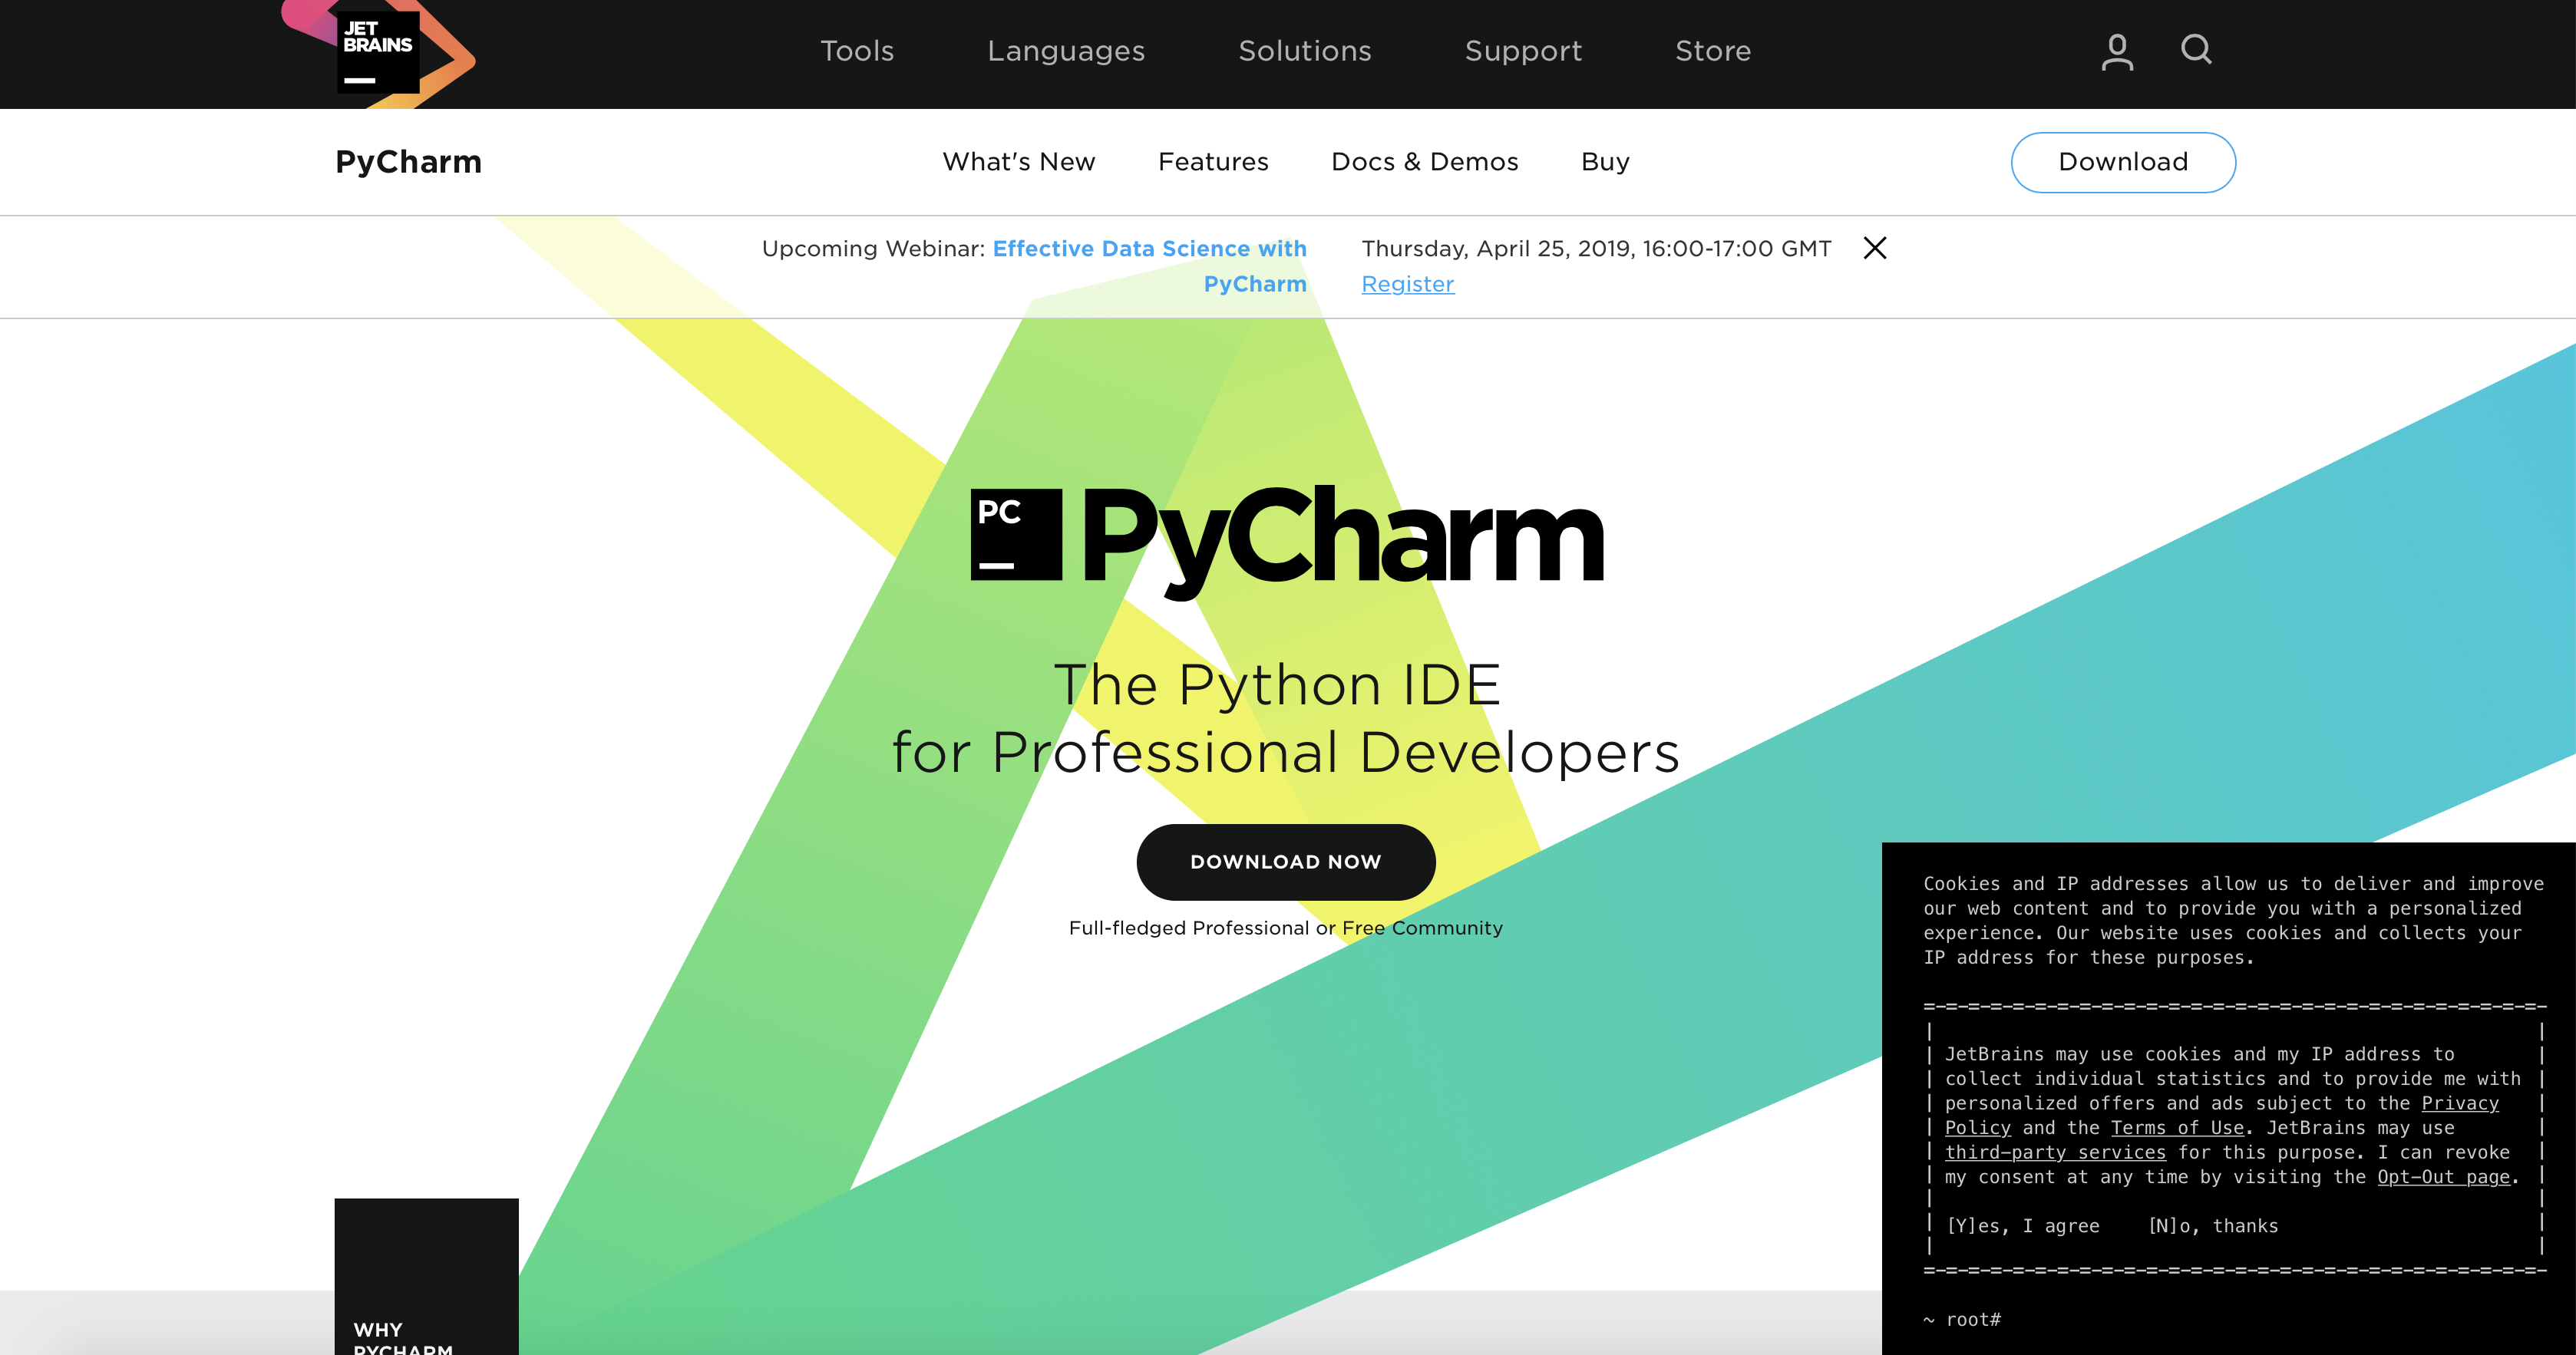Click the search magnifier icon
Screen dimensions: 2576x1355
[x=2196, y=49]
